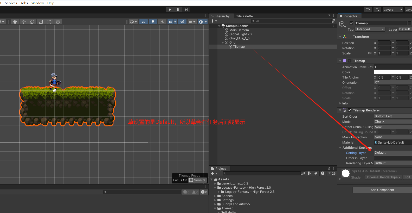The image size is (412, 213).
Task: Click the Tilemap Color swatch
Action: click(x=393, y=72)
